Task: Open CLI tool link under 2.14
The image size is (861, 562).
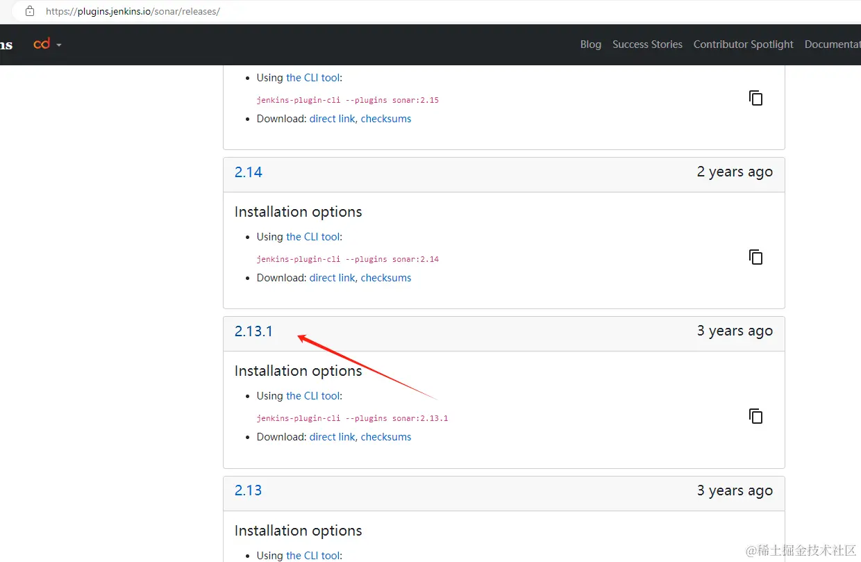Action: pos(312,237)
